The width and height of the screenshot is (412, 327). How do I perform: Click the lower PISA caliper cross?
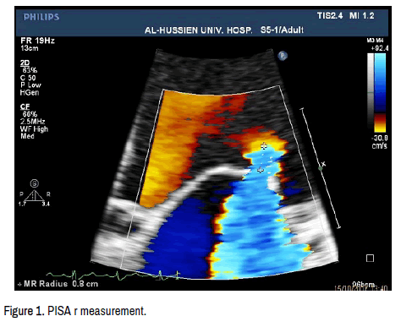[261, 170]
